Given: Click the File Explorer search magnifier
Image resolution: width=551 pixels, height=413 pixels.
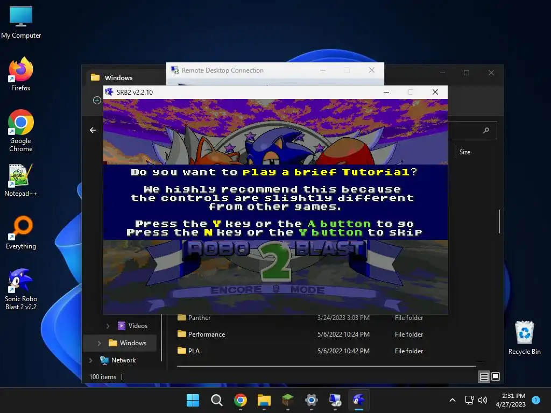Looking at the screenshot, I should (486, 130).
